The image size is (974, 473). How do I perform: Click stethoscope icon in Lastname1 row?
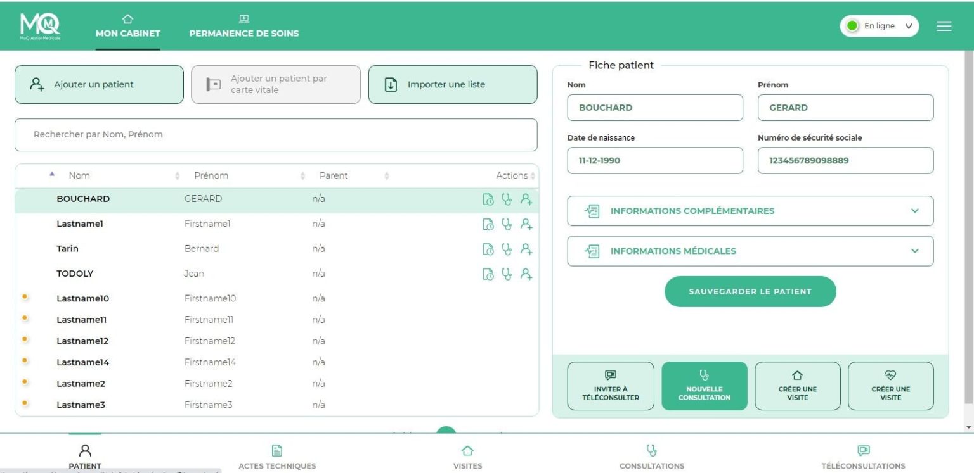click(506, 224)
